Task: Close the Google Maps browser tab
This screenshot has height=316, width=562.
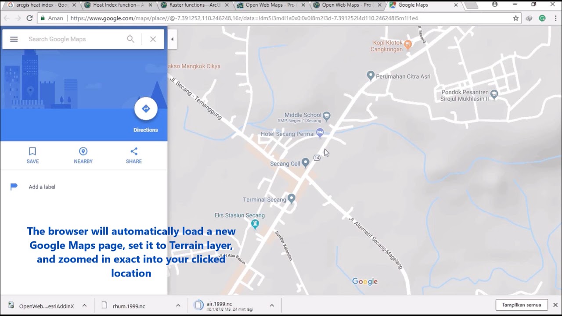Action: (x=456, y=5)
